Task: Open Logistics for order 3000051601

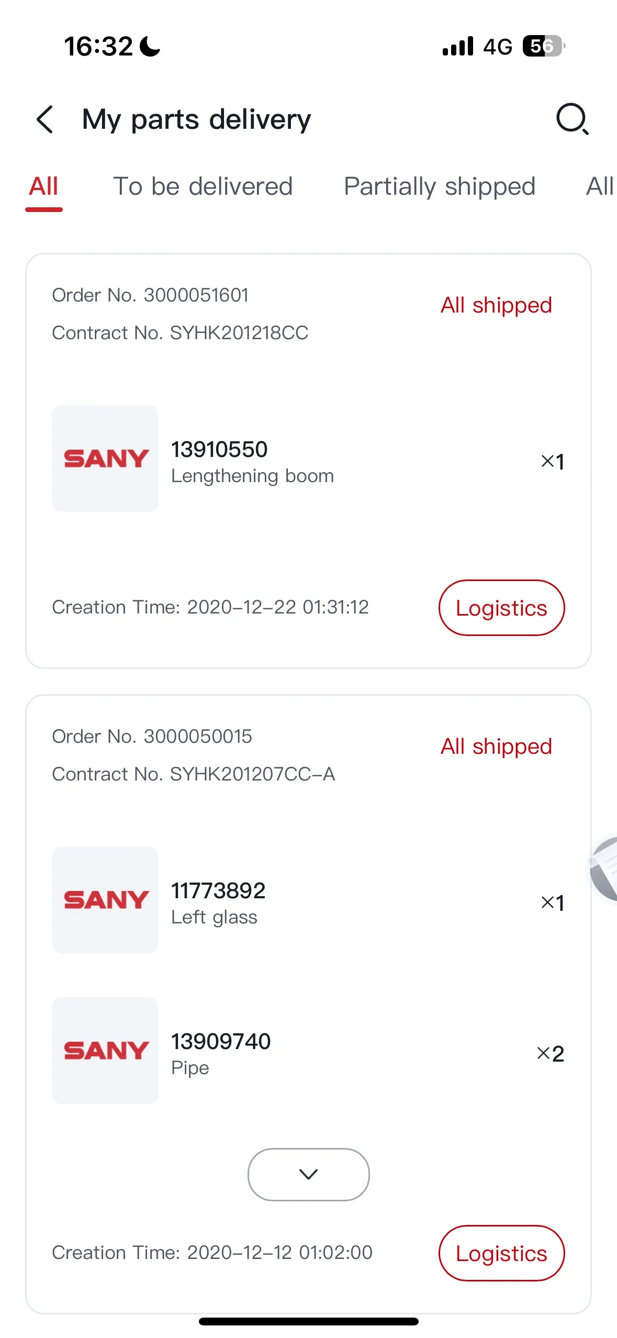Action: point(501,608)
